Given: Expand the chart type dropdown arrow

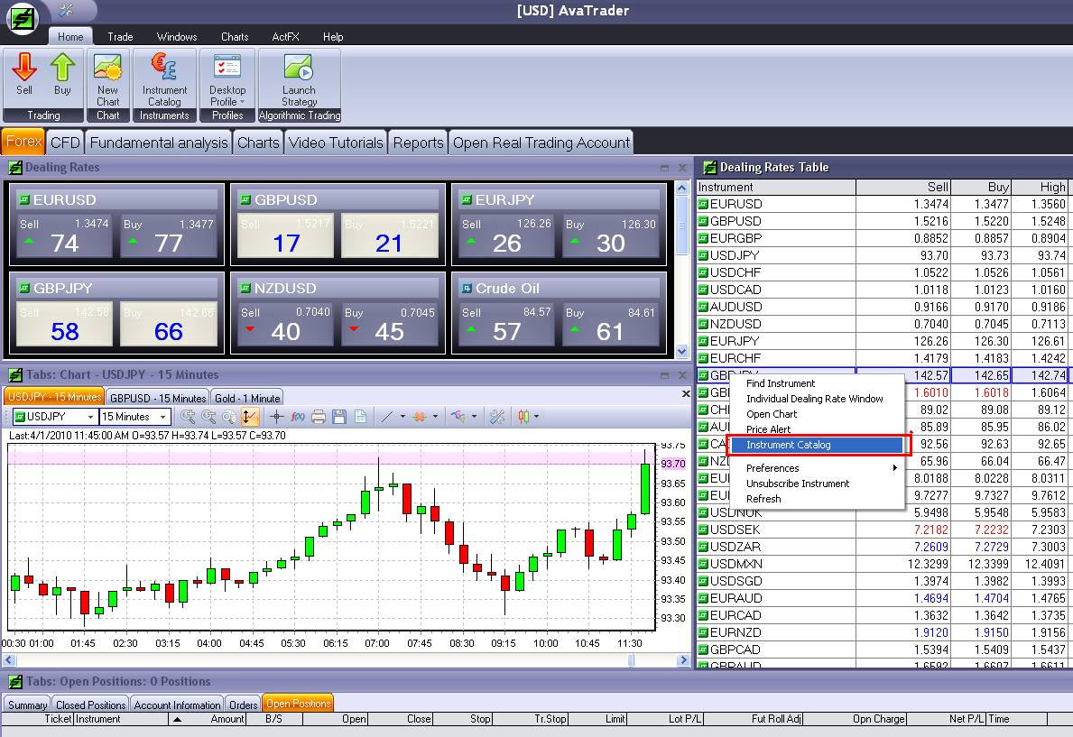Looking at the screenshot, I should pyautogui.click(x=536, y=416).
